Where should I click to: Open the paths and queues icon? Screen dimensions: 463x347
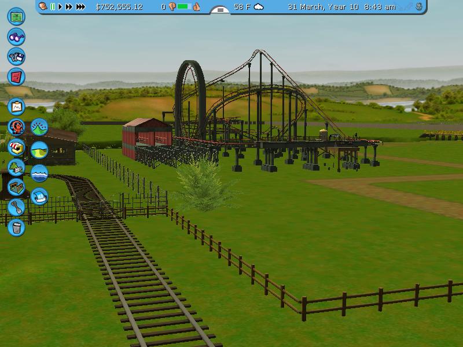16,187
